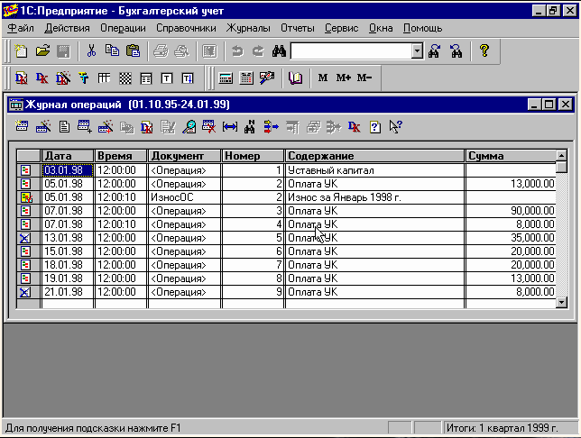The image size is (581, 438).
Task: Click the blue double-arrow interval icon
Action: [x=230, y=127]
